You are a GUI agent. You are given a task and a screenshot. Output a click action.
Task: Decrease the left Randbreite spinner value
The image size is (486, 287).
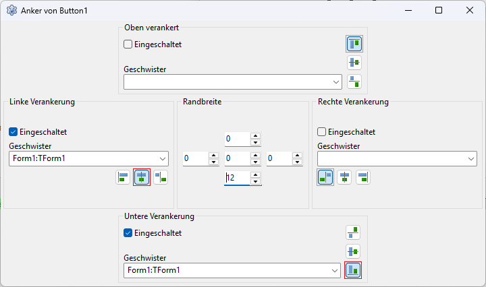coord(213,162)
